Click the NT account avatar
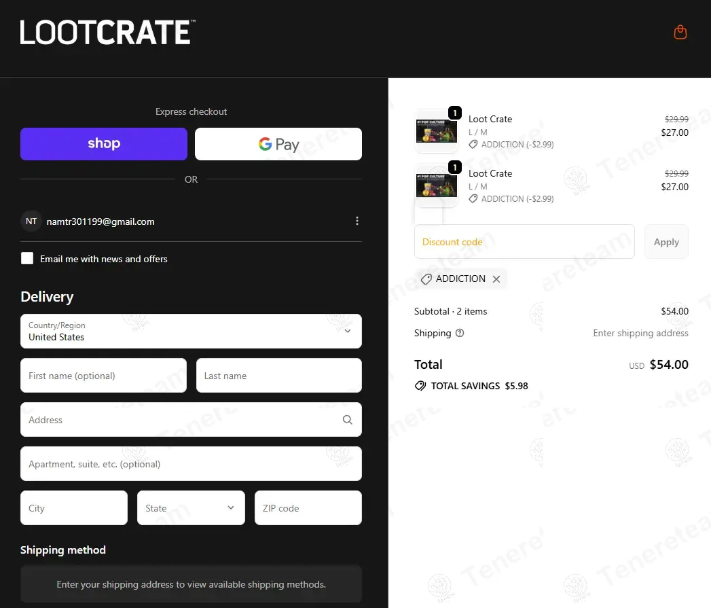 pos(31,221)
